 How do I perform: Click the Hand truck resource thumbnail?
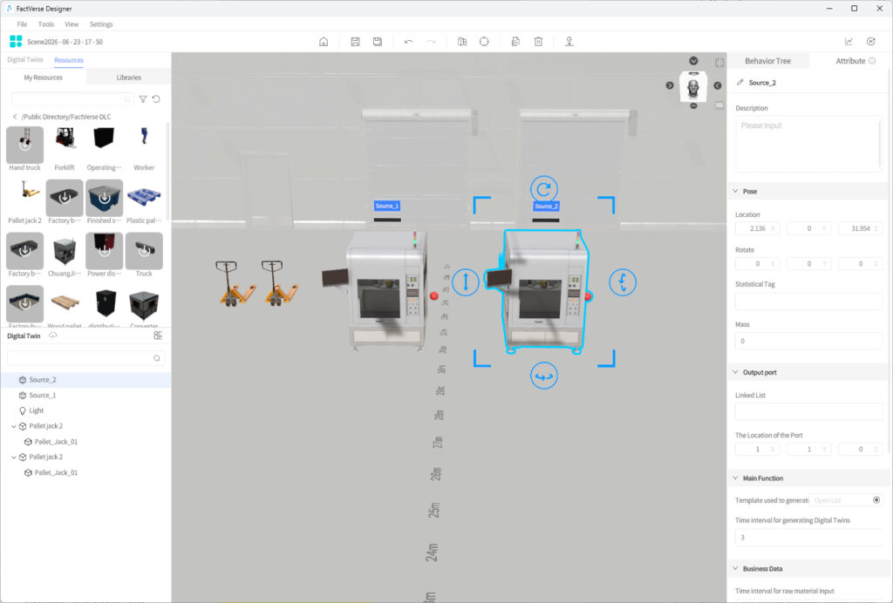24,145
